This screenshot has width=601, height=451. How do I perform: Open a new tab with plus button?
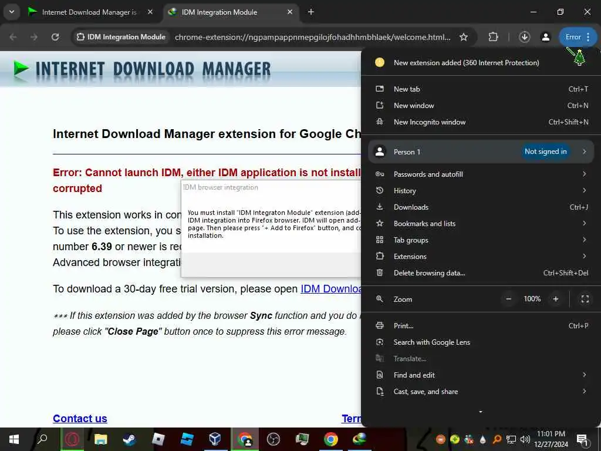click(311, 12)
